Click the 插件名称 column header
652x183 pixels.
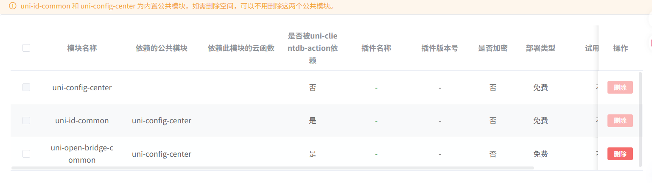376,48
